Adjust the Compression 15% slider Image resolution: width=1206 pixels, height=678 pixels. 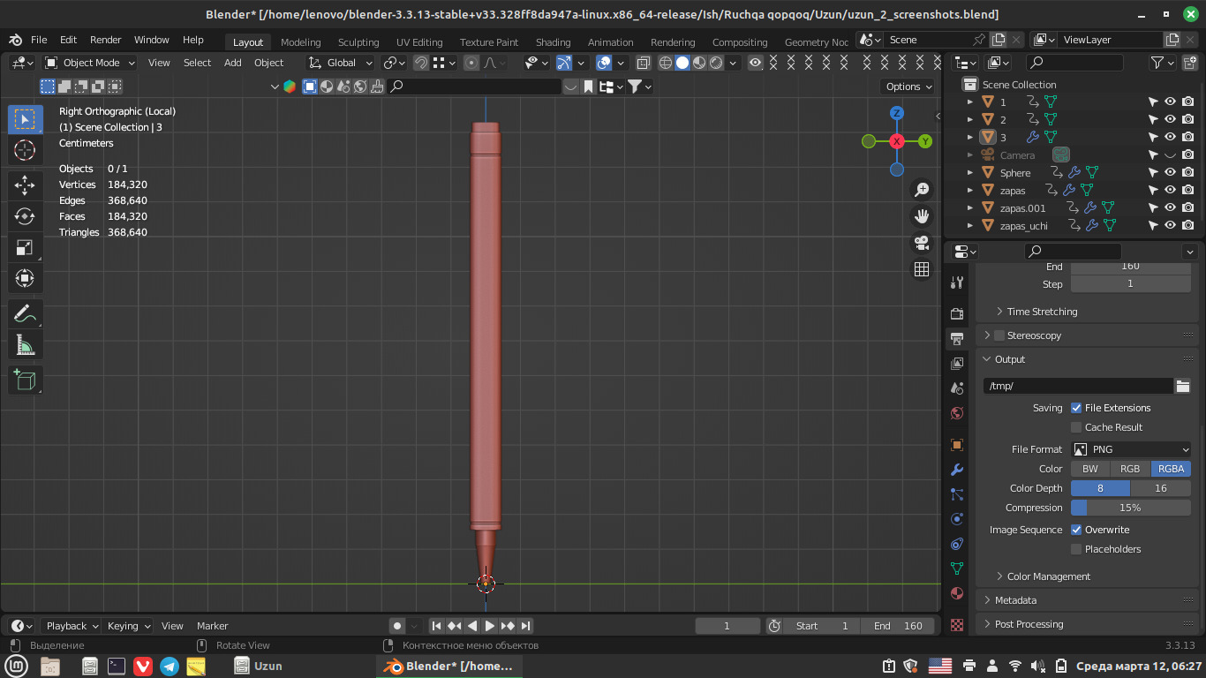(1131, 508)
